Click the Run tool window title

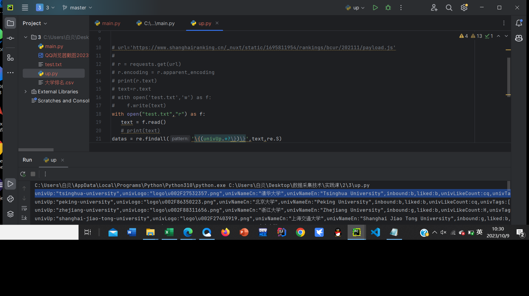pyautogui.click(x=27, y=160)
